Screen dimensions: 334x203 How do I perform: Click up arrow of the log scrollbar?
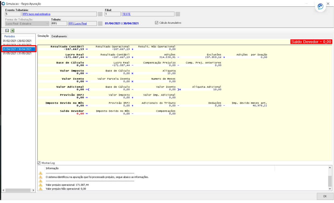pyautogui.click(x=330, y=168)
